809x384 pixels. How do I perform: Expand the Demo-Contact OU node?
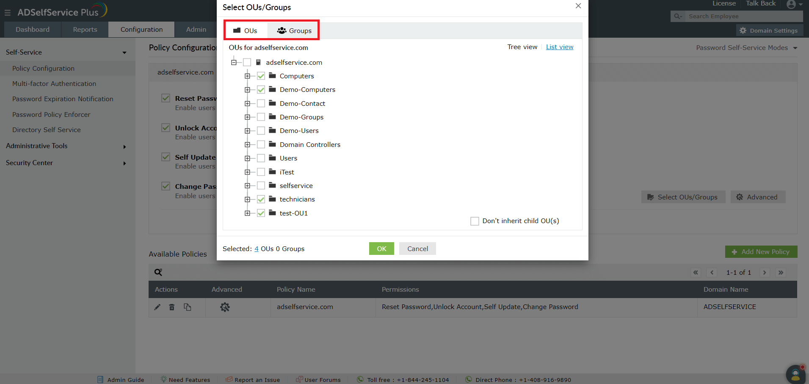247,103
